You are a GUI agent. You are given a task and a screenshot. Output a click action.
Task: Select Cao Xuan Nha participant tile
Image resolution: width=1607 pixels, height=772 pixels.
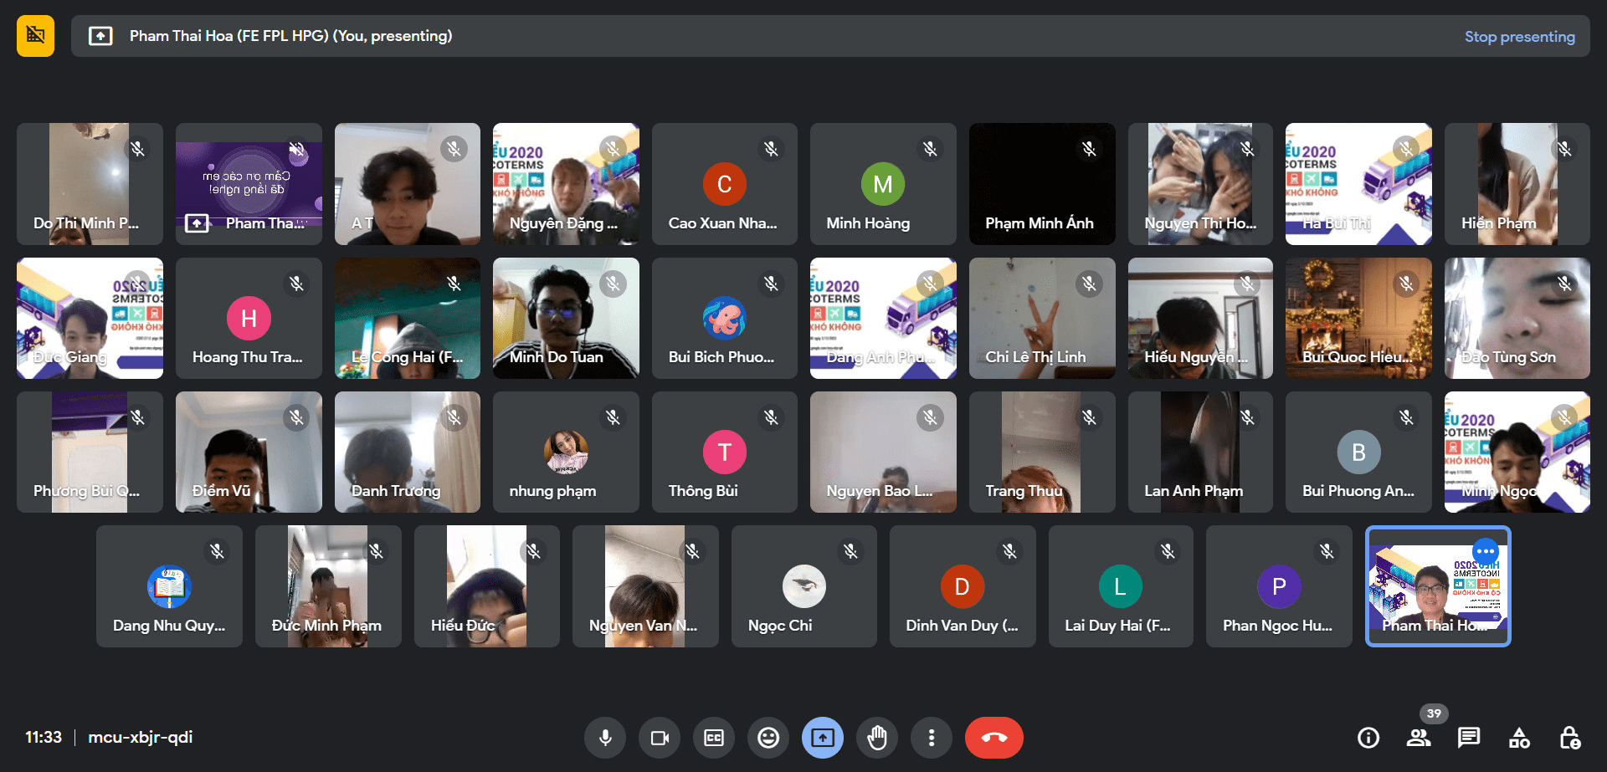pos(725,184)
